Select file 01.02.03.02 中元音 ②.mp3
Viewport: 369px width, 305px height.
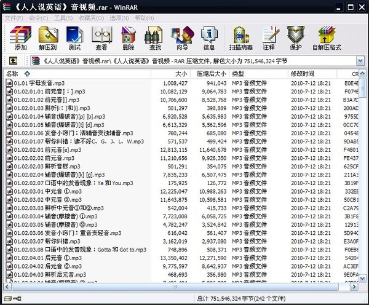pos(48,200)
